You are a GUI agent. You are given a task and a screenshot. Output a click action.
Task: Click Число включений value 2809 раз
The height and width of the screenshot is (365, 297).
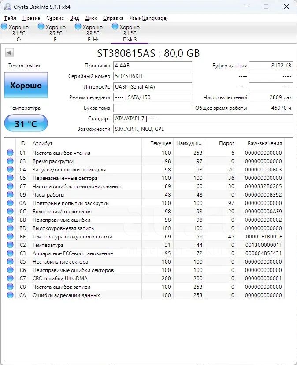[271, 97]
